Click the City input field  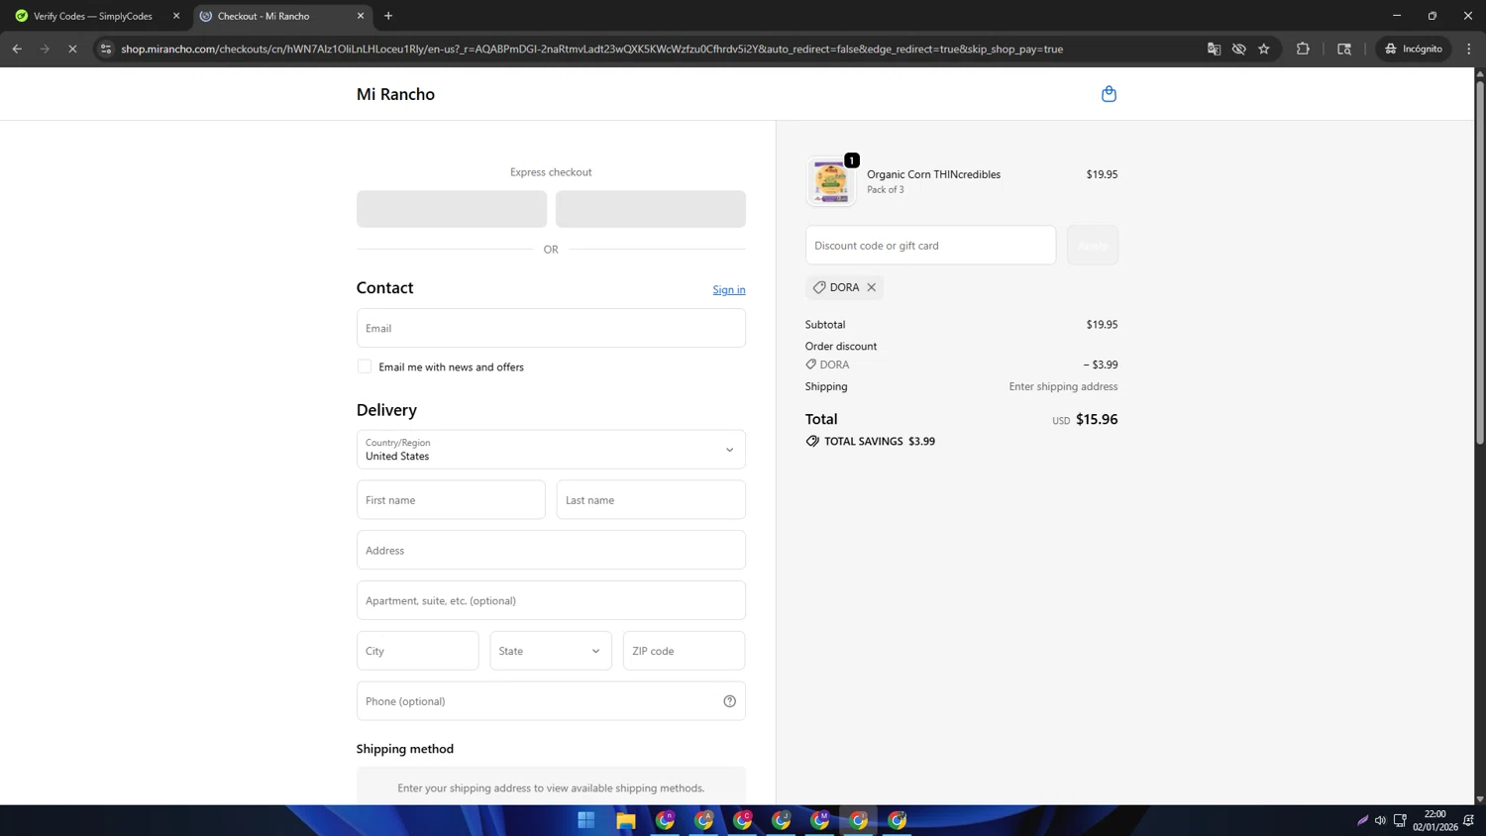(418, 651)
